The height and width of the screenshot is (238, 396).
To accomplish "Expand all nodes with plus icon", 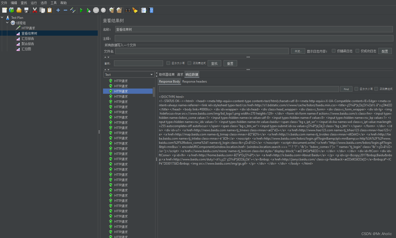I will (x=58, y=10).
